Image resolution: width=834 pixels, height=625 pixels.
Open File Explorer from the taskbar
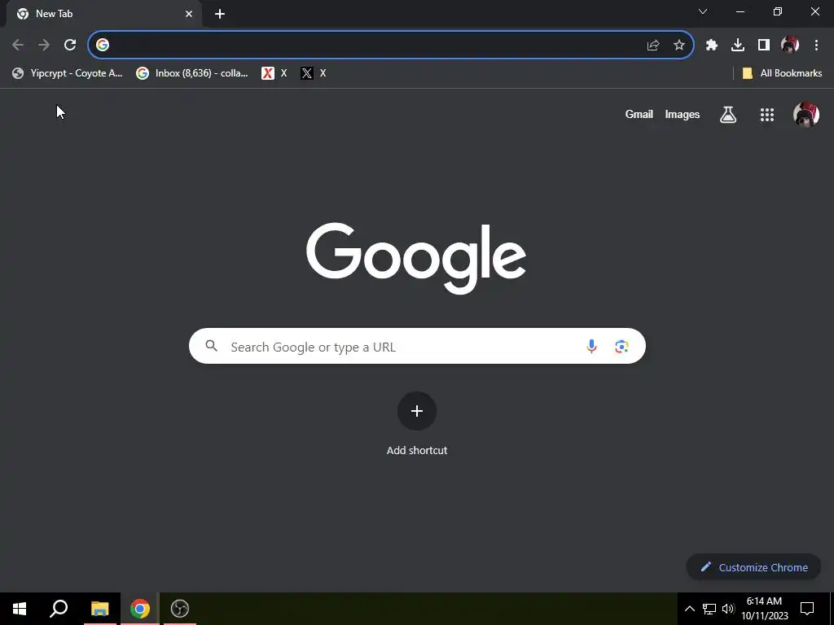(x=100, y=609)
